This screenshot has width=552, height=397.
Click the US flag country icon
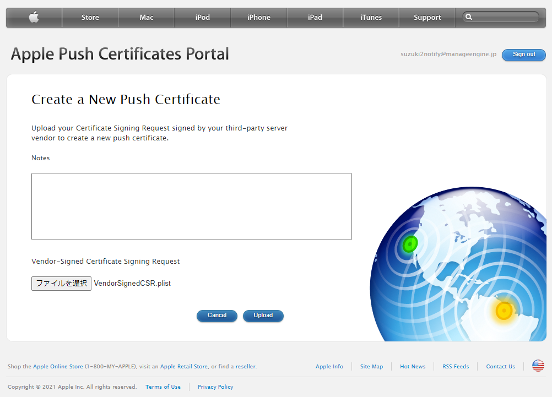point(538,366)
